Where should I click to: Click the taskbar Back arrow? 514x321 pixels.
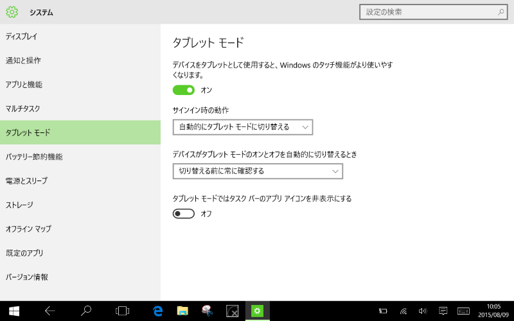pos(50,311)
